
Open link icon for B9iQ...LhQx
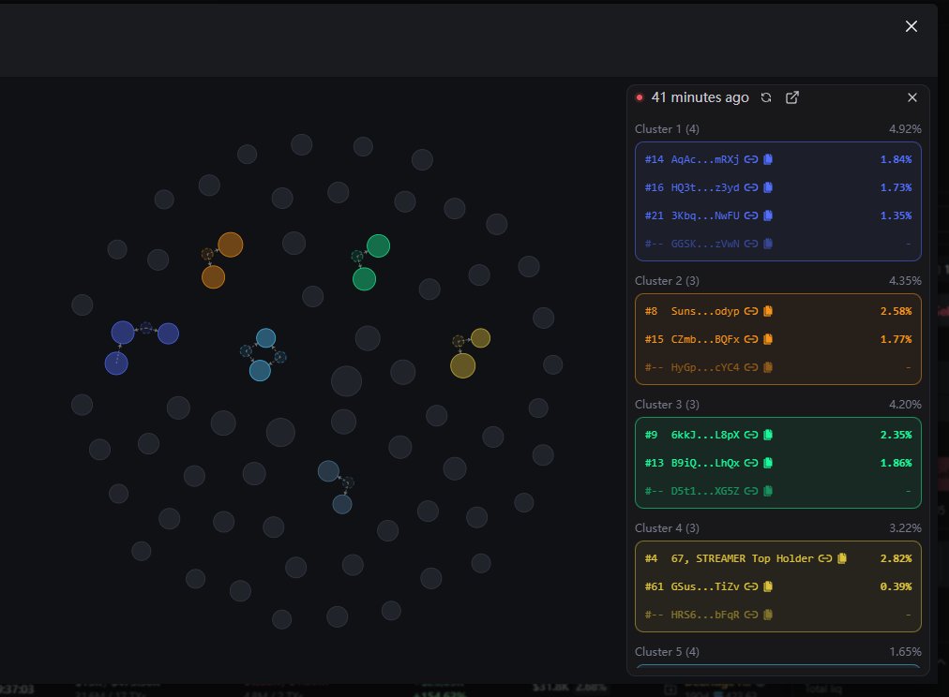point(751,463)
